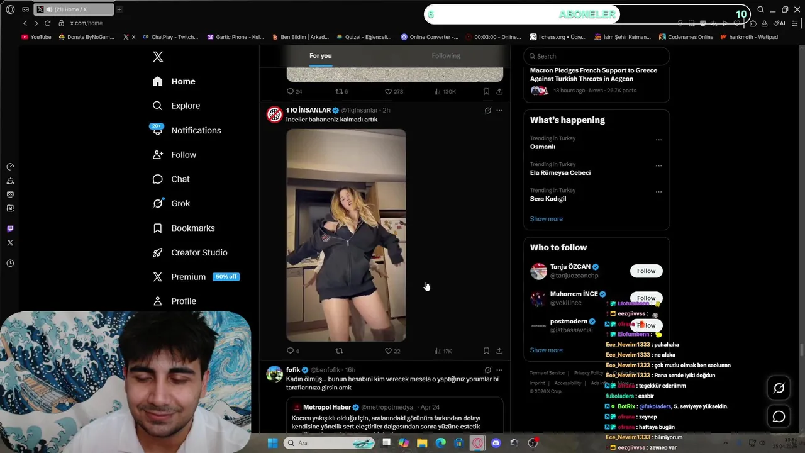Open the Osmanlı trending topic
The image size is (805, 453).
pyautogui.click(x=542, y=147)
